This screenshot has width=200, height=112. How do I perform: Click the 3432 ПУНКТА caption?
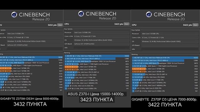tap(30, 104)
